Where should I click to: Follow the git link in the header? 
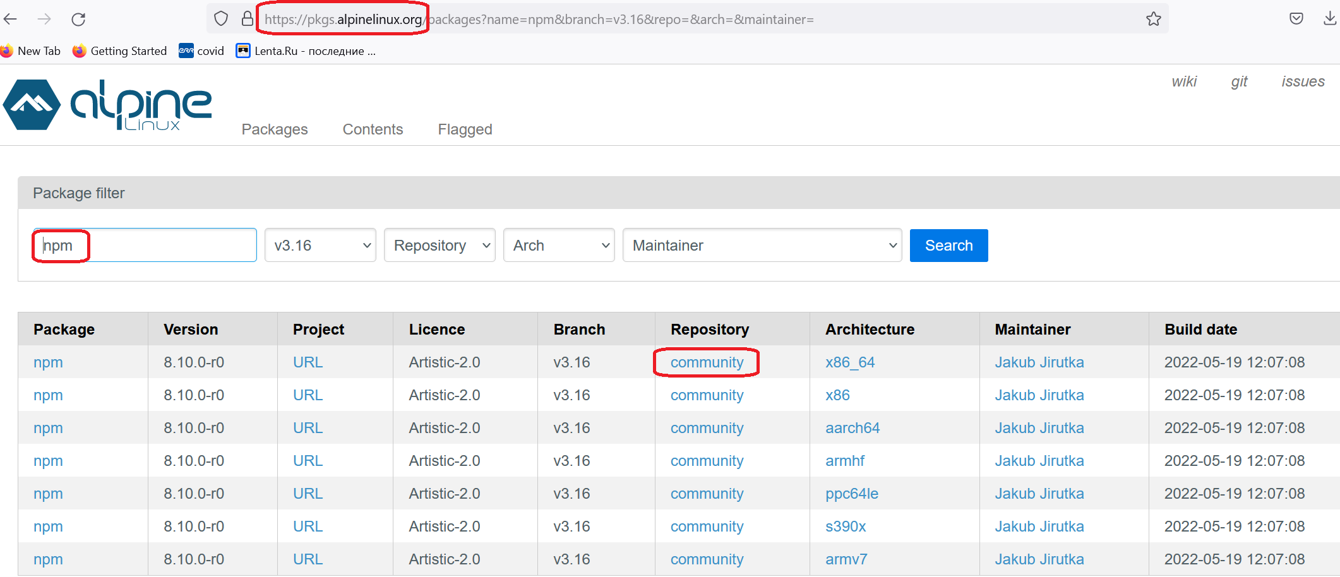(x=1239, y=81)
